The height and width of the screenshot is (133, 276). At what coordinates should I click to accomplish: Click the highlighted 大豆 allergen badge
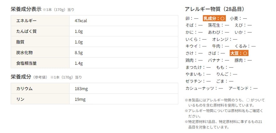pyautogui.click(x=239, y=53)
